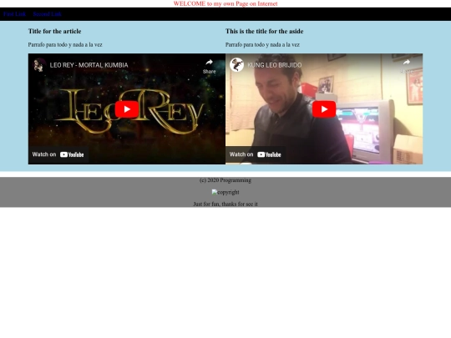Click the LEO REY - MORTAL KUMBIA video title
This screenshot has height=338, width=451.
click(x=89, y=65)
